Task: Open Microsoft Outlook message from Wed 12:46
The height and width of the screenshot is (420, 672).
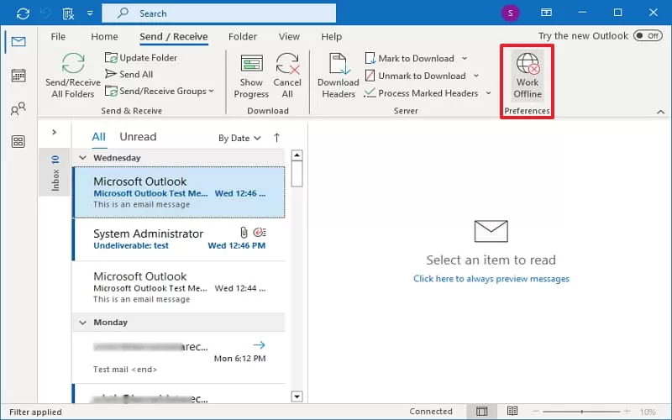Action: pos(179,192)
